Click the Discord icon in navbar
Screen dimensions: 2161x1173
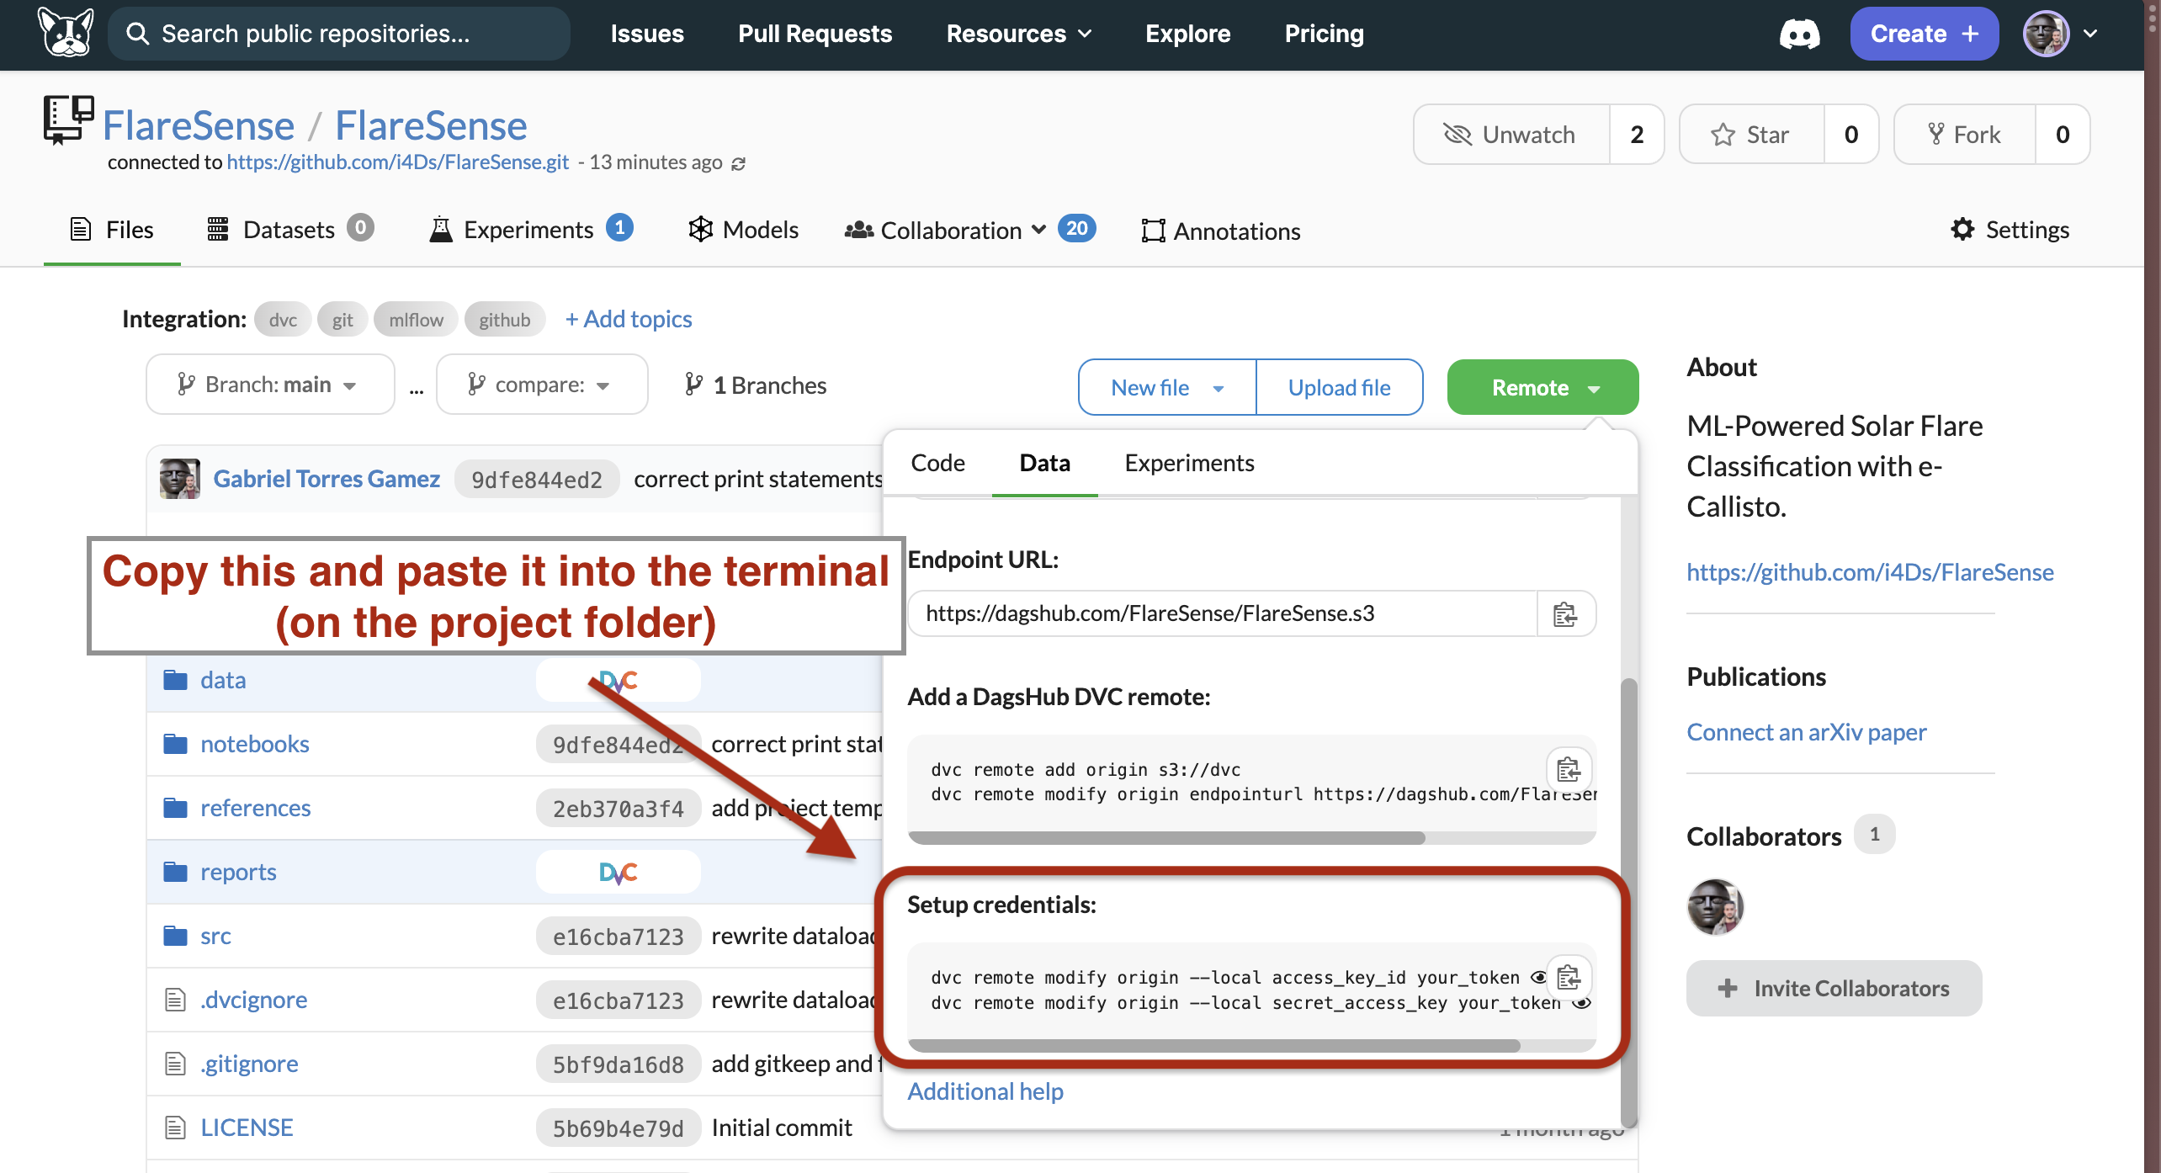(x=1799, y=34)
